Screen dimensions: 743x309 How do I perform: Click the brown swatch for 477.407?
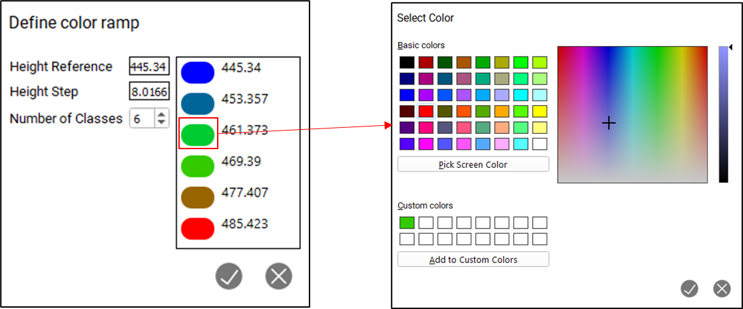click(198, 196)
